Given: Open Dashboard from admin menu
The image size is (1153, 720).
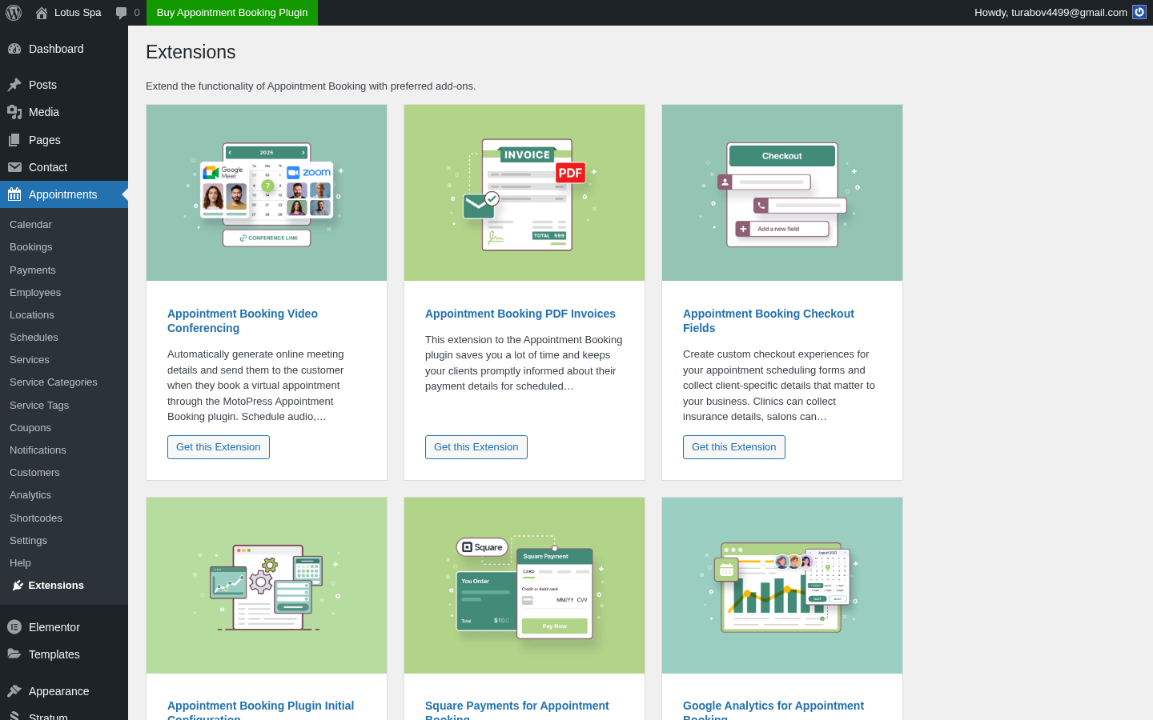Looking at the screenshot, I should (x=56, y=49).
